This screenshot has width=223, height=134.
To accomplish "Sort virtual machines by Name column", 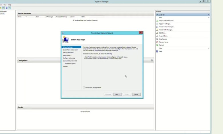I will point(26,17).
